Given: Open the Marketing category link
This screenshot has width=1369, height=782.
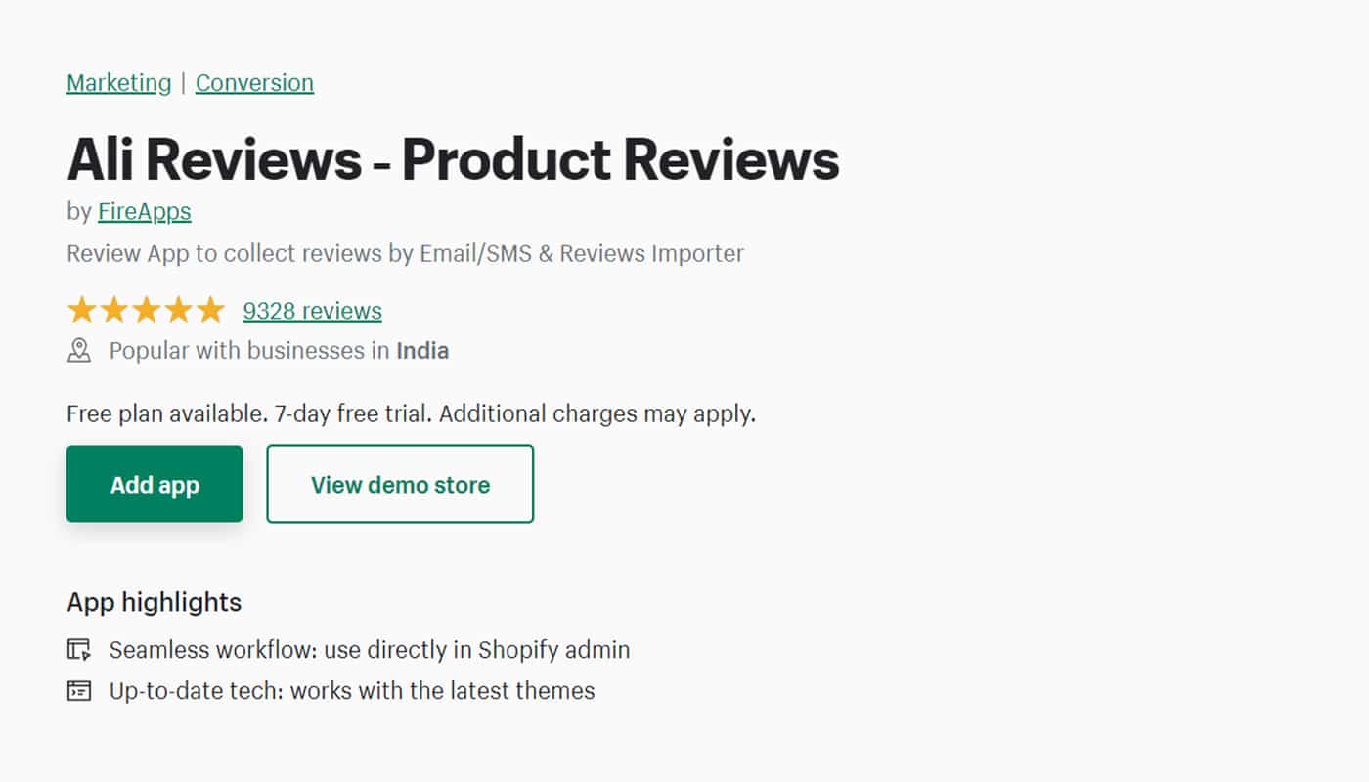Looking at the screenshot, I should coord(118,83).
